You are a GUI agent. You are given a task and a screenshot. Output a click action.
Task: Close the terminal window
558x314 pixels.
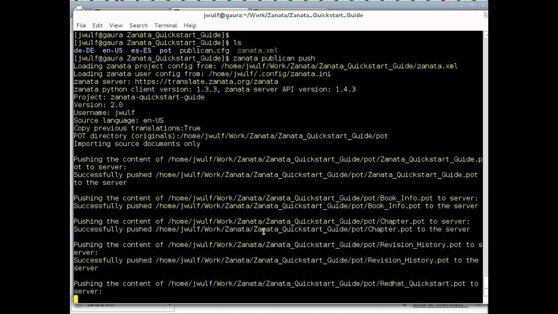(x=483, y=6)
